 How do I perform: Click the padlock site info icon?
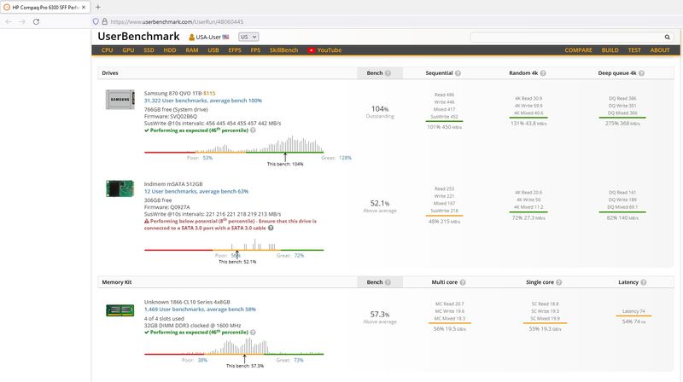(104, 21)
